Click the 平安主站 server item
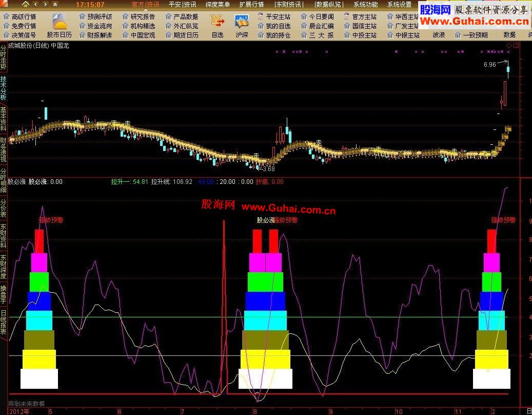532x415 pixels. click(x=274, y=16)
